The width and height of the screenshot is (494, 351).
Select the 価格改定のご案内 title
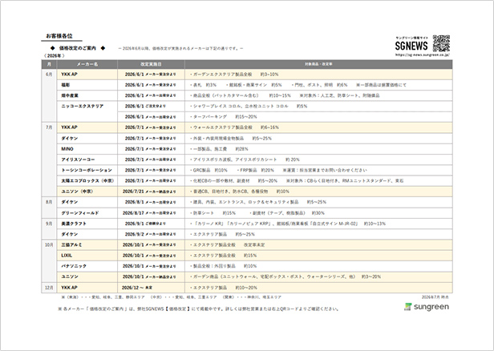tap(78, 48)
